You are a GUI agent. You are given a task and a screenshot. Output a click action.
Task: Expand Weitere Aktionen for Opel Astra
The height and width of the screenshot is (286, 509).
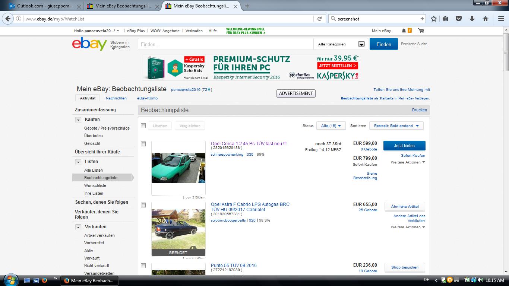click(408, 227)
